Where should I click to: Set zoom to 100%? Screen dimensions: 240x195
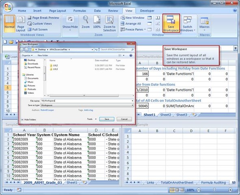97,22
